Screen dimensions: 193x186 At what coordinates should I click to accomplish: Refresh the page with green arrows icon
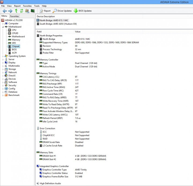coord(21,11)
